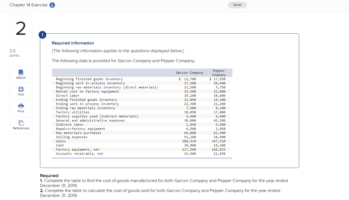
Task: Click Pepper accounts receivable value 21,450
Action: click(220, 154)
